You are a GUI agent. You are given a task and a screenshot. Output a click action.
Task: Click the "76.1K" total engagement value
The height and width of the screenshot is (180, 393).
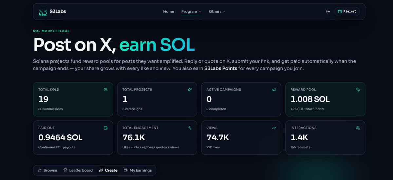(x=134, y=138)
